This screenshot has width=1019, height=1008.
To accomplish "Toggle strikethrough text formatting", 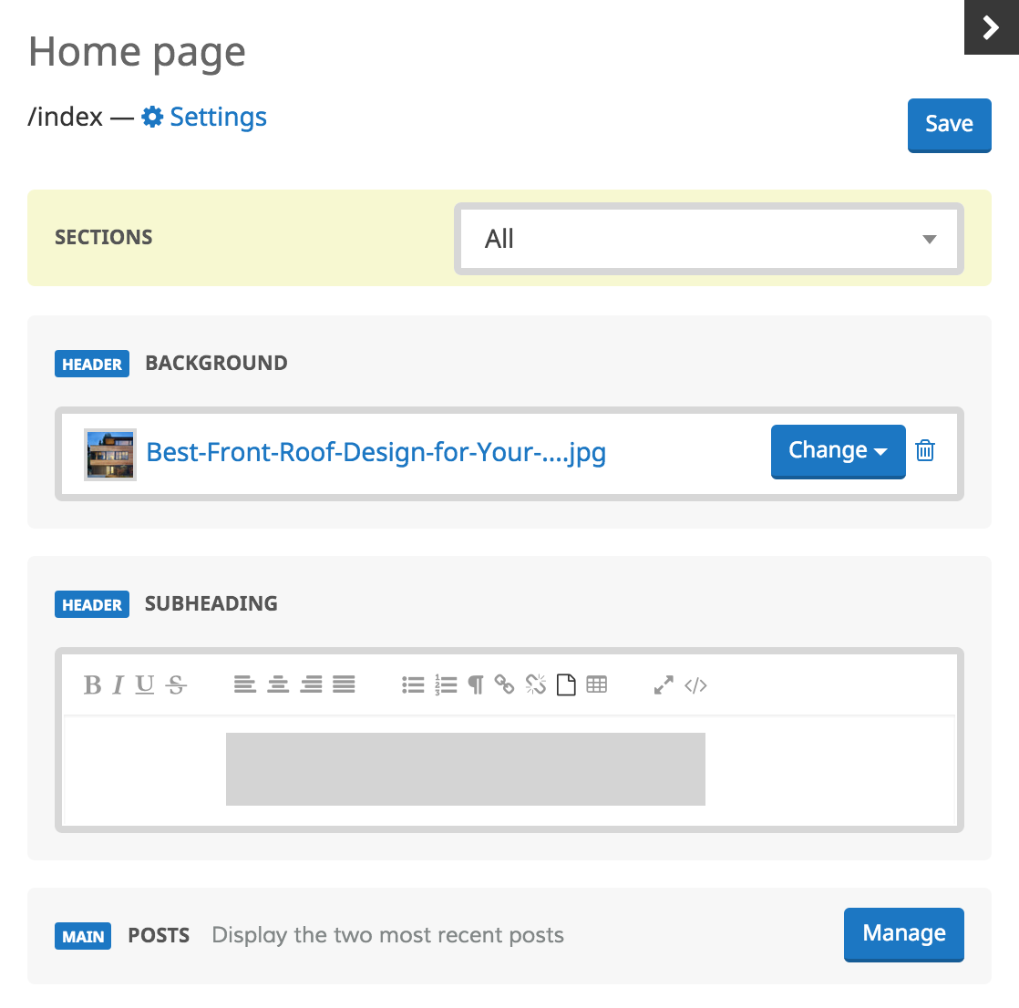I will point(177,685).
